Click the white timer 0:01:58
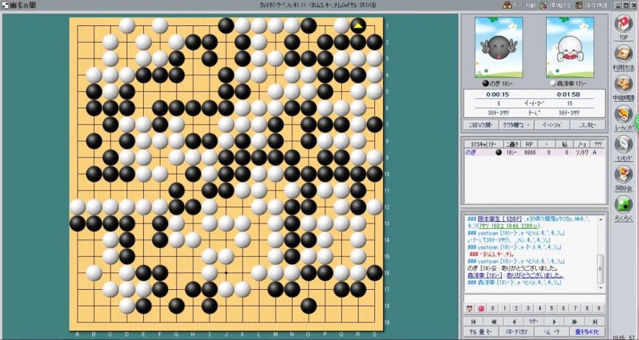Image resolution: width=639 pixels, height=340 pixels. [570, 95]
